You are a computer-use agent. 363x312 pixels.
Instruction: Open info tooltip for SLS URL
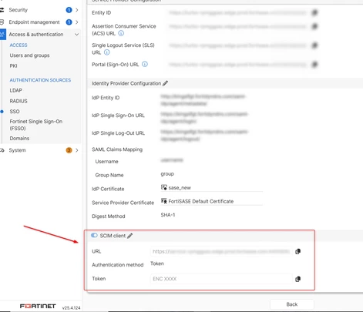coord(107,52)
